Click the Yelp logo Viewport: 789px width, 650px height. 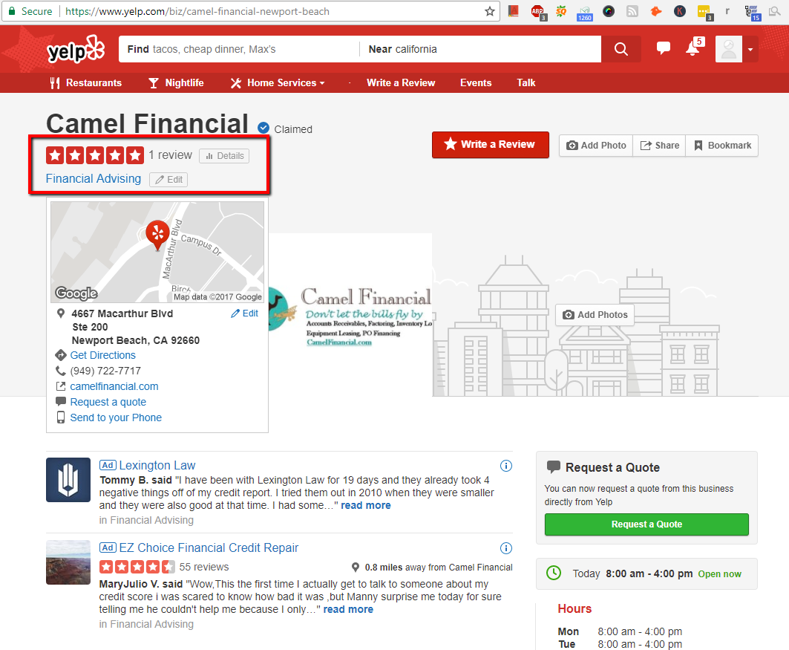point(76,49)
